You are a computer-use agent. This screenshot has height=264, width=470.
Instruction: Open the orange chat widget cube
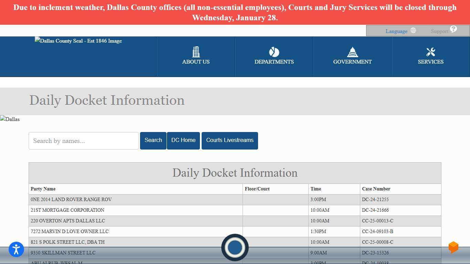coord(453,247)
